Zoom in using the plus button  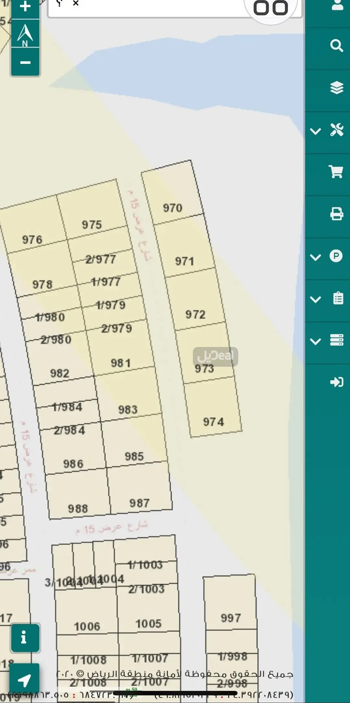pos(25,7)
